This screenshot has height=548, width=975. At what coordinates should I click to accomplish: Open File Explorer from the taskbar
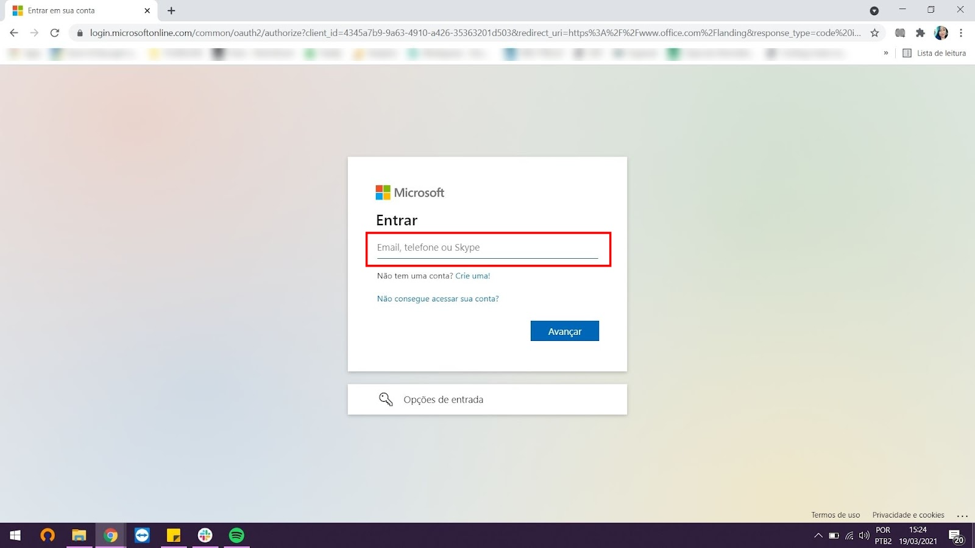(79, 535)
